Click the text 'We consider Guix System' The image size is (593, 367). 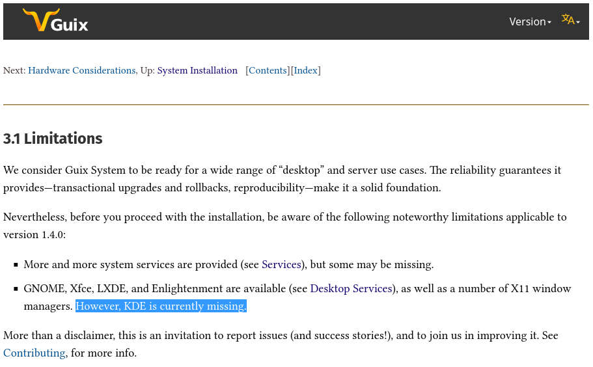[64, 170]
